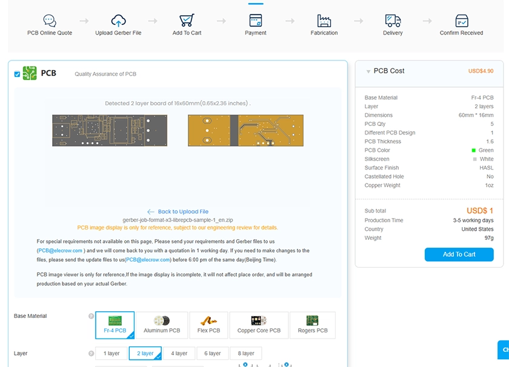Click the 3-5 working days value
Screen dimensions: 509x367
click(473, 220)
